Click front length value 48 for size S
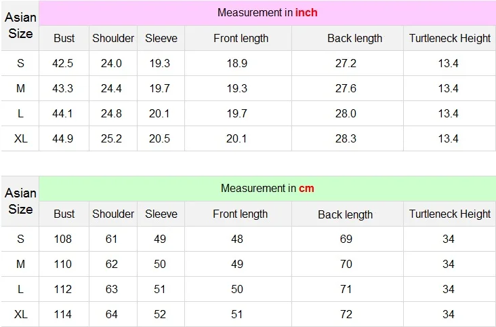The height and width of the screenshot is (327, 496). click(237, 239)
